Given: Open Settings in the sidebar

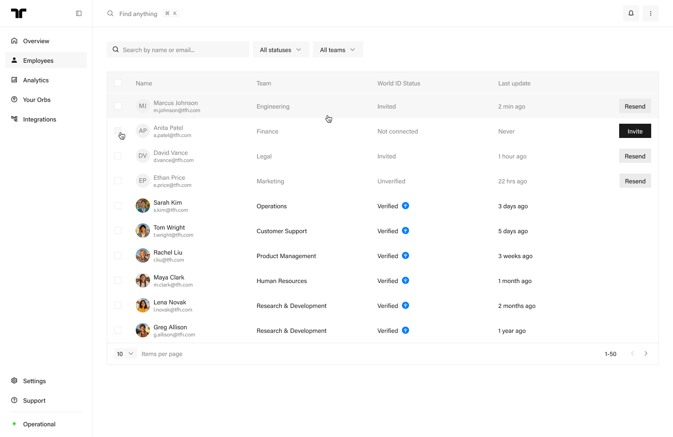Looking at the screenshot, I should click(46, 381).
